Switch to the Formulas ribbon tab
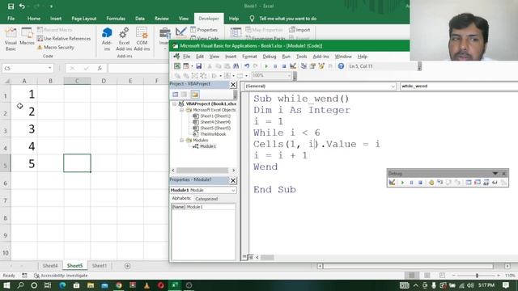Screen dimensions: 518x291 [x=116, y=19]
